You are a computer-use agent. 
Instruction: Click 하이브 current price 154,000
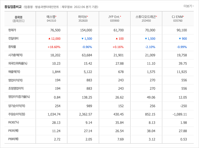tap(86, 30)
